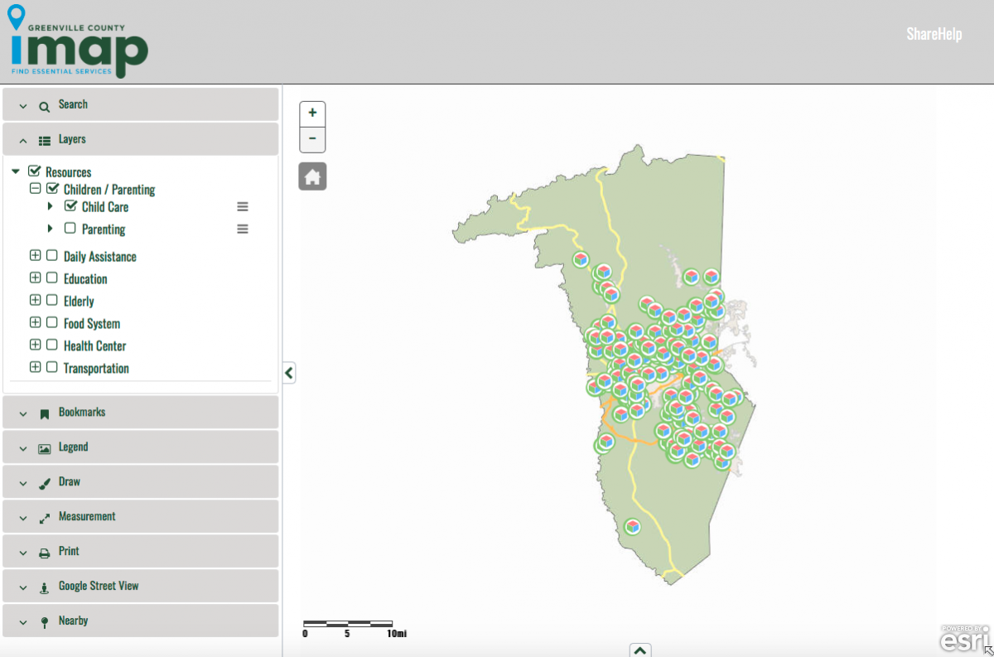Image resolution: width=994 pixels, height=657 pixels.
Task: Enable the Parenting layer checkbox
Action: (70, 229)
